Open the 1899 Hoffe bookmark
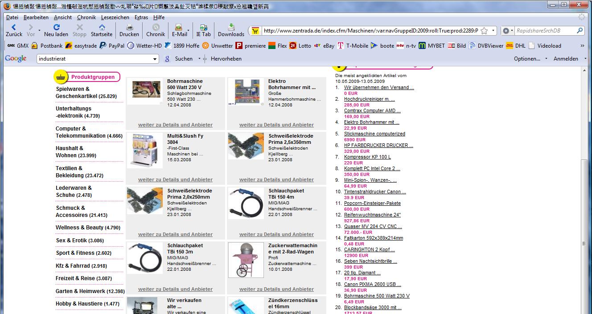The image size is (592, 314). pos(182,45)
